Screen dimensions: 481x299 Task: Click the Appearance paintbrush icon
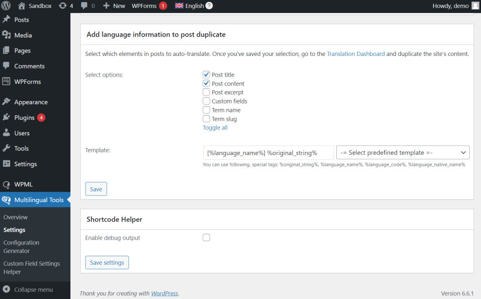[7, 102]
